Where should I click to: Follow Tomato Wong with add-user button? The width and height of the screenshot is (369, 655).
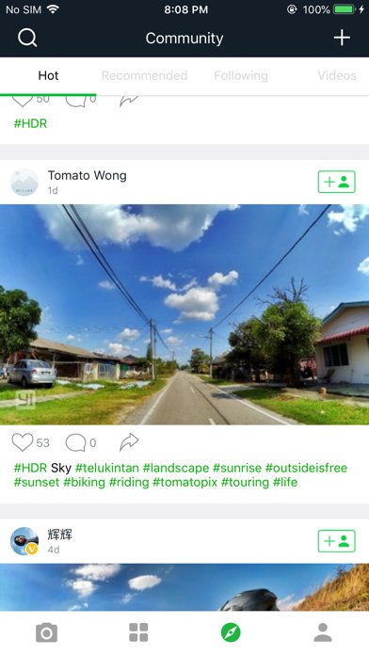pyautogui.click(x=336, y=182)
